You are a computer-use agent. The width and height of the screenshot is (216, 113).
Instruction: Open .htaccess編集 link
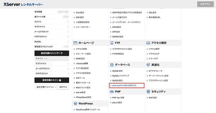click(82, 63)
